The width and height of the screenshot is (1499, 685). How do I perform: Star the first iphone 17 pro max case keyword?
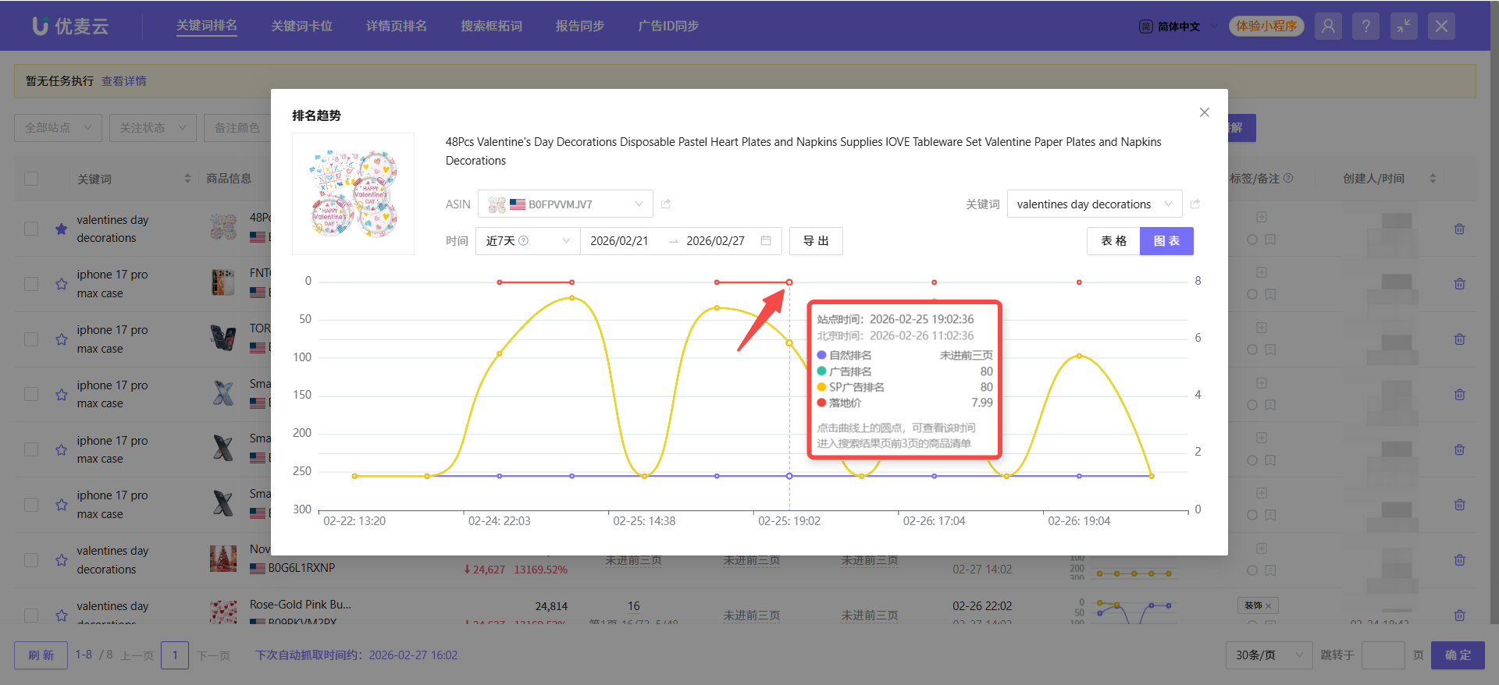click(x=62, y=284)
